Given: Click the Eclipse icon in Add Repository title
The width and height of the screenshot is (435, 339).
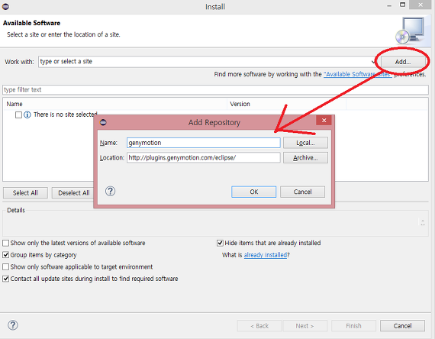Looking at the screenshot, I should [103, 122].
